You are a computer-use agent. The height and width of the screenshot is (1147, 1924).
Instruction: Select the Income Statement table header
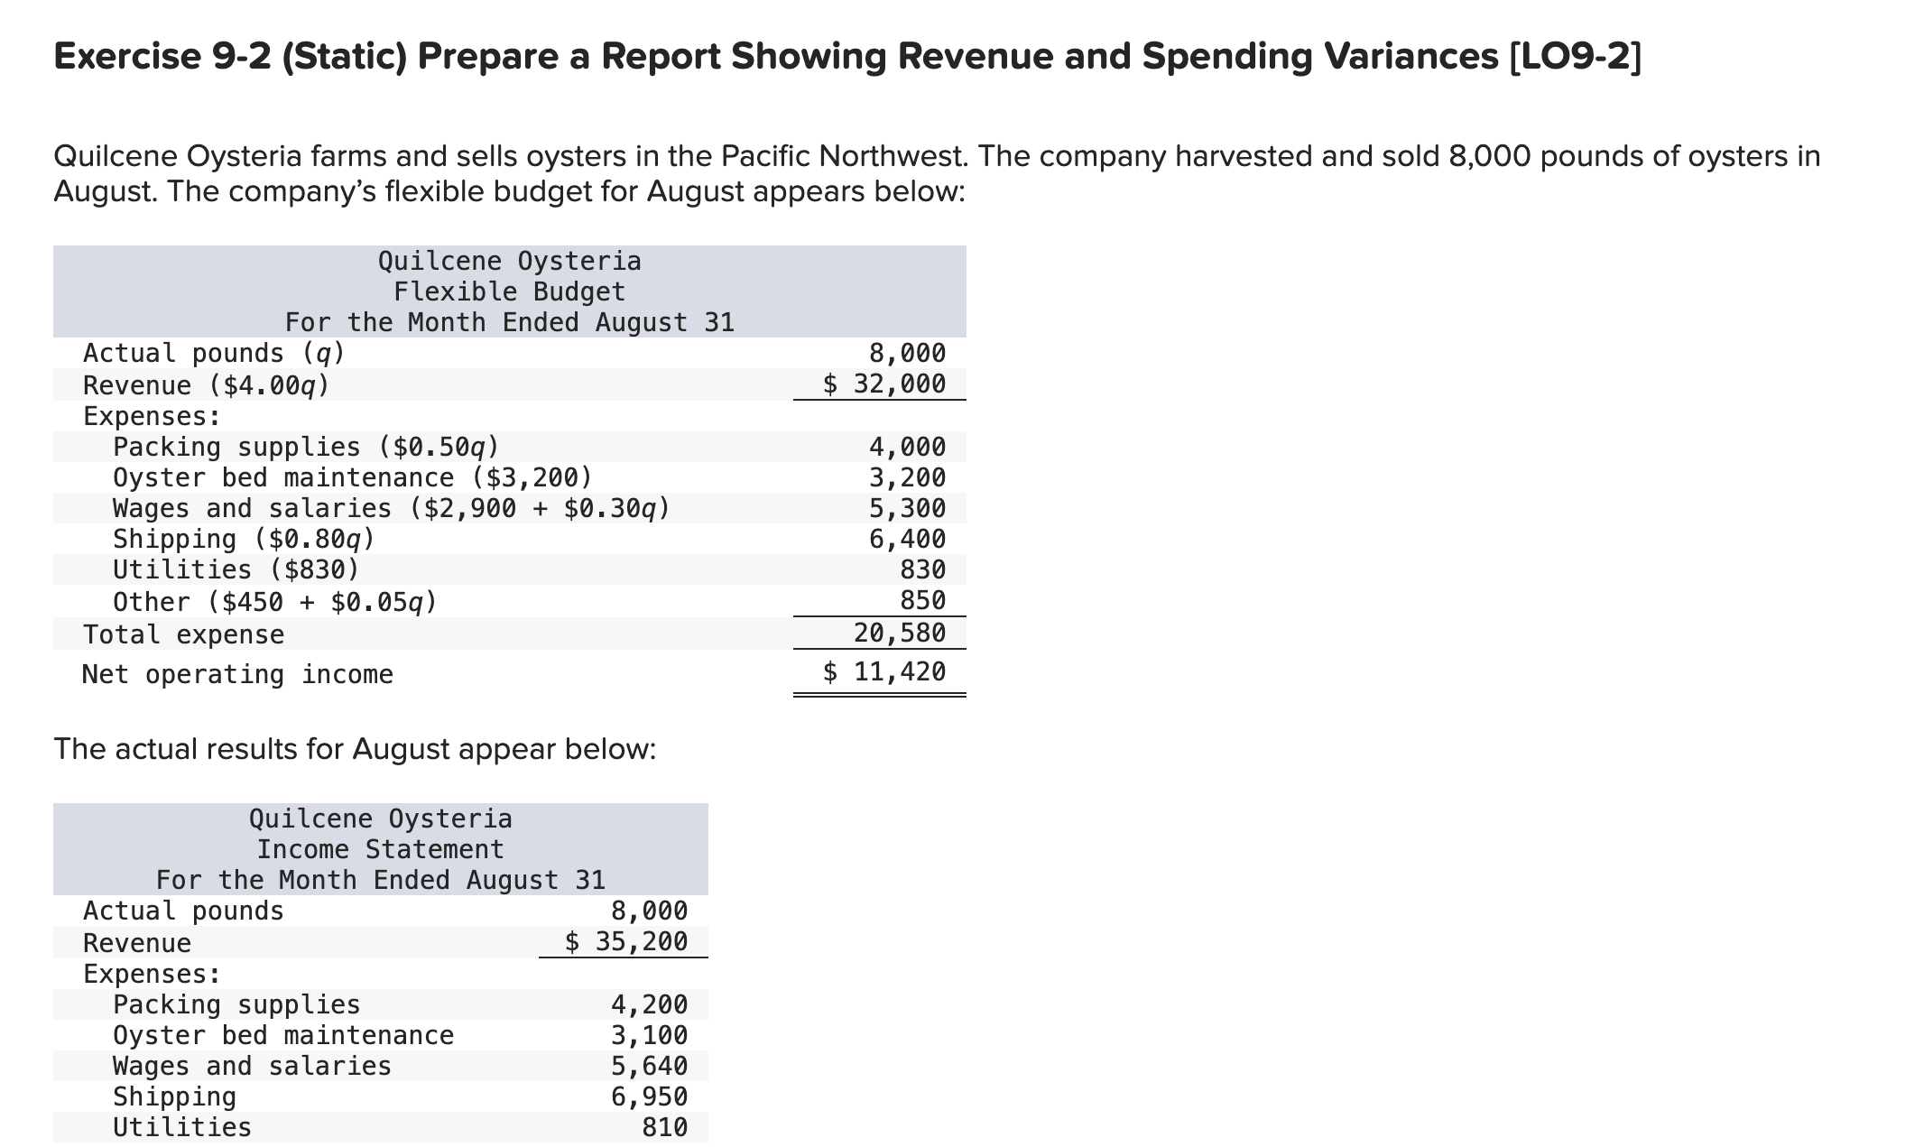(383, 848)
